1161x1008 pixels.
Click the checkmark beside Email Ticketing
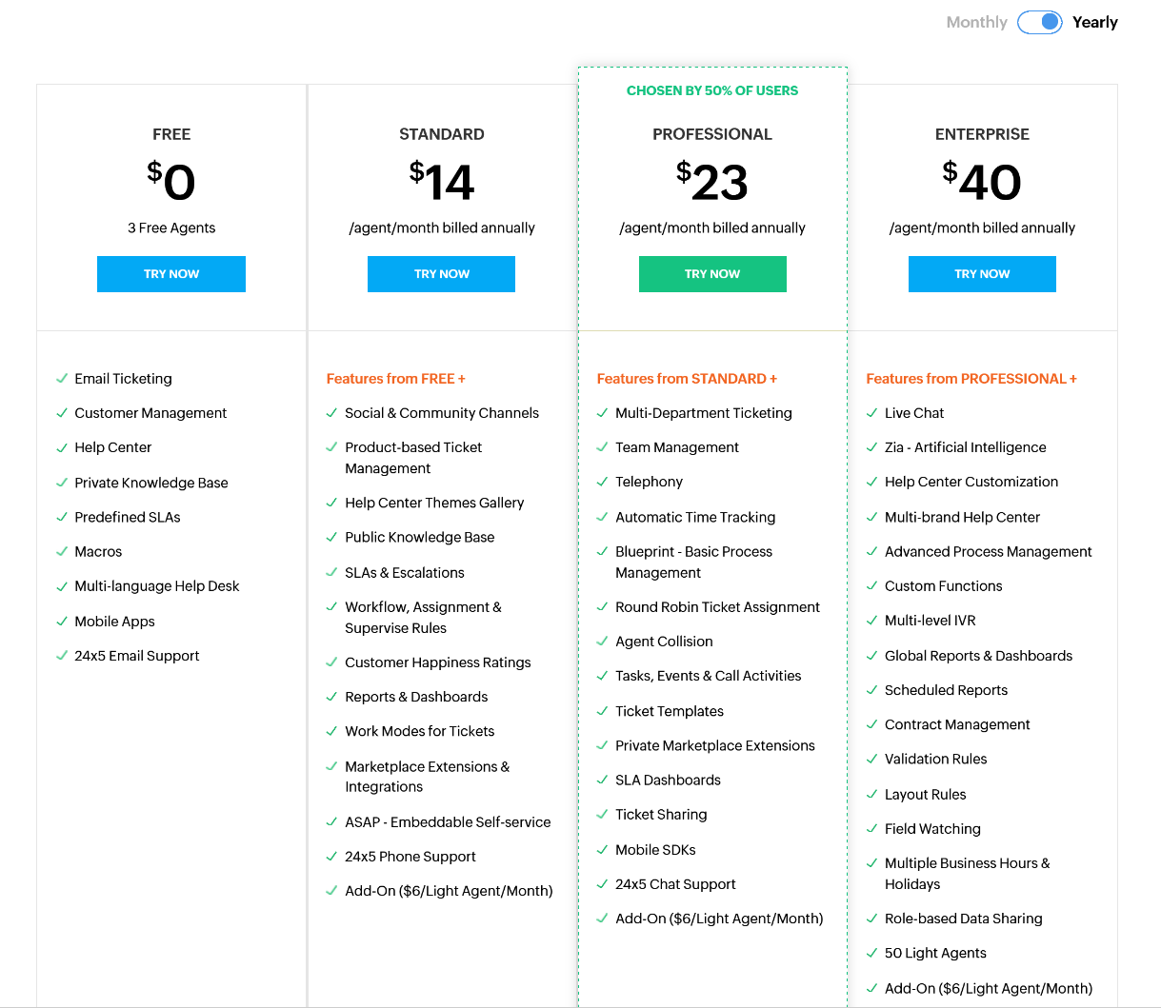tap(62, 379)
